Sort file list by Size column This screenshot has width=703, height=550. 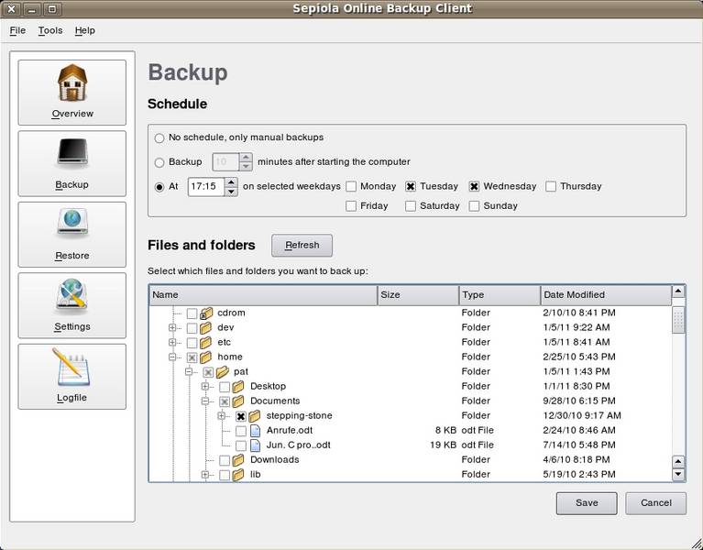[x=418, y=295]
